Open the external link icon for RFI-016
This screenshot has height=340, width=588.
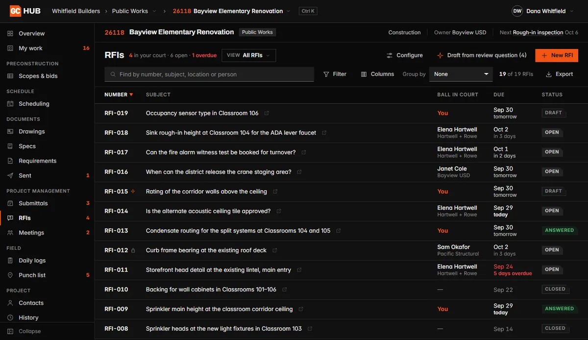(x=299, y=172)
